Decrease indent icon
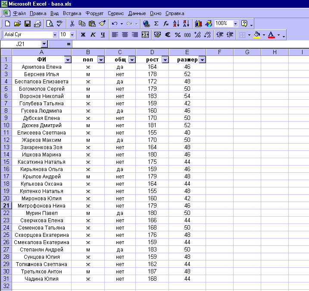 tap(220, 35)
